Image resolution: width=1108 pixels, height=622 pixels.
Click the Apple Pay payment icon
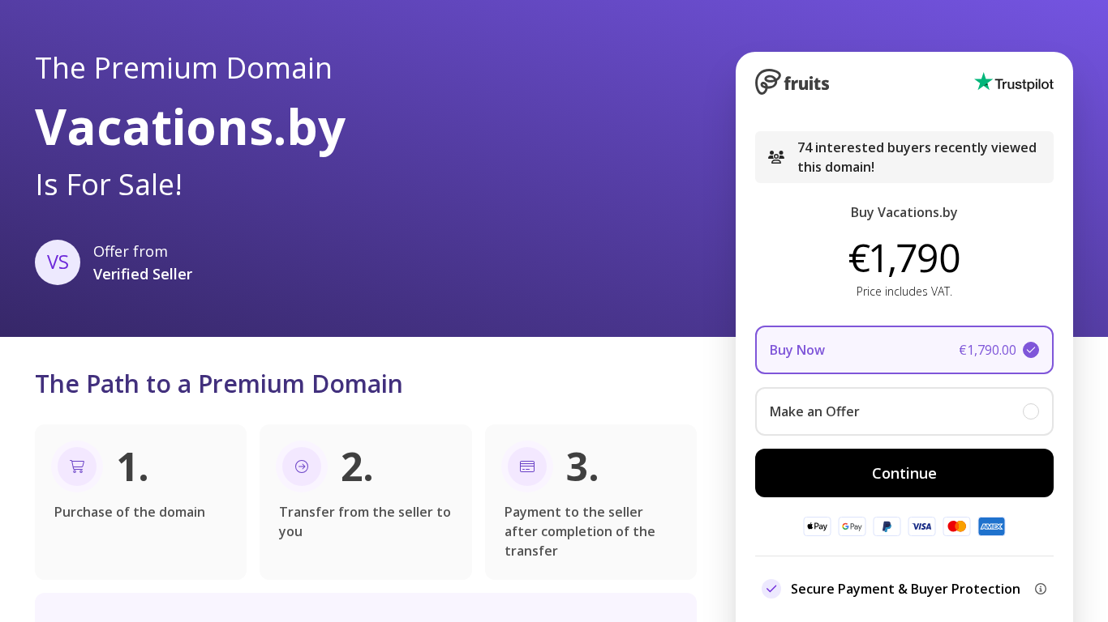tap(817, 526)
